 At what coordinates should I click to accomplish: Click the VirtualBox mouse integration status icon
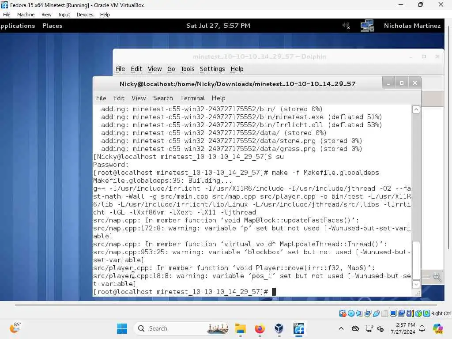click(418, 313)
